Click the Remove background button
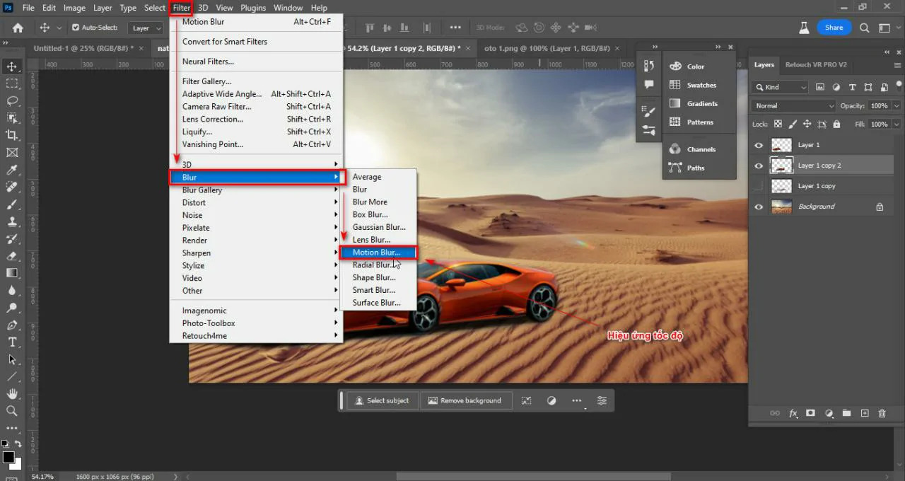The width and height of the screenshot is (905, 481). point(466,400)
